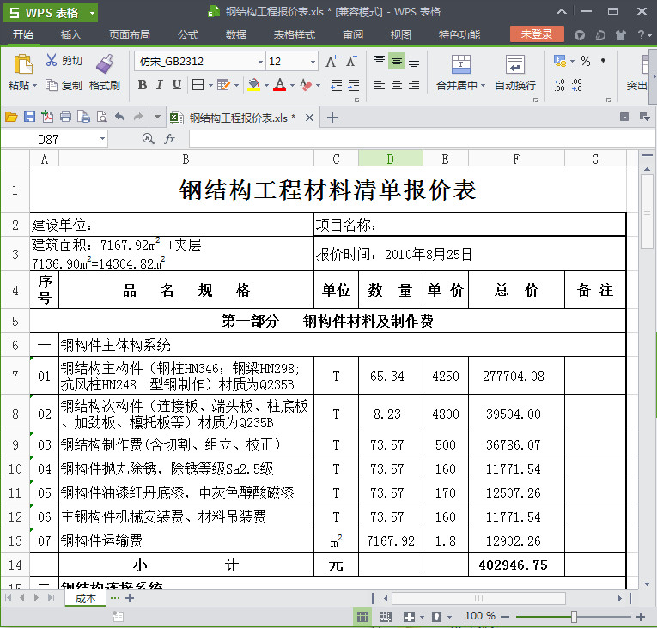The width and height of the screenshot is (657, 628).
Task: Open the 数据 (Data) tab
Action: [x=236, y=34]
